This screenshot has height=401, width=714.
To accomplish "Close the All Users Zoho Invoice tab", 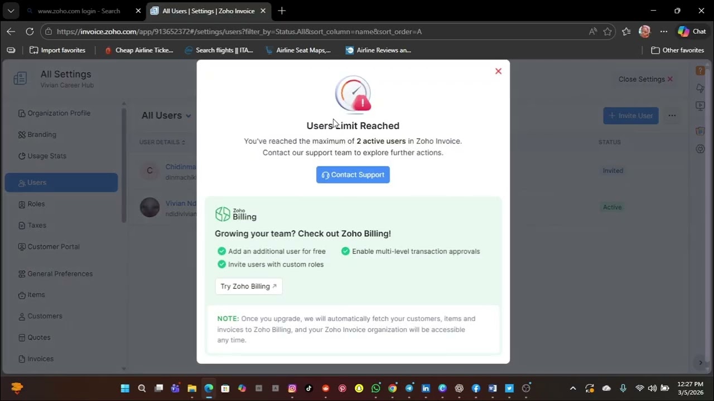I will pos(263,11).
